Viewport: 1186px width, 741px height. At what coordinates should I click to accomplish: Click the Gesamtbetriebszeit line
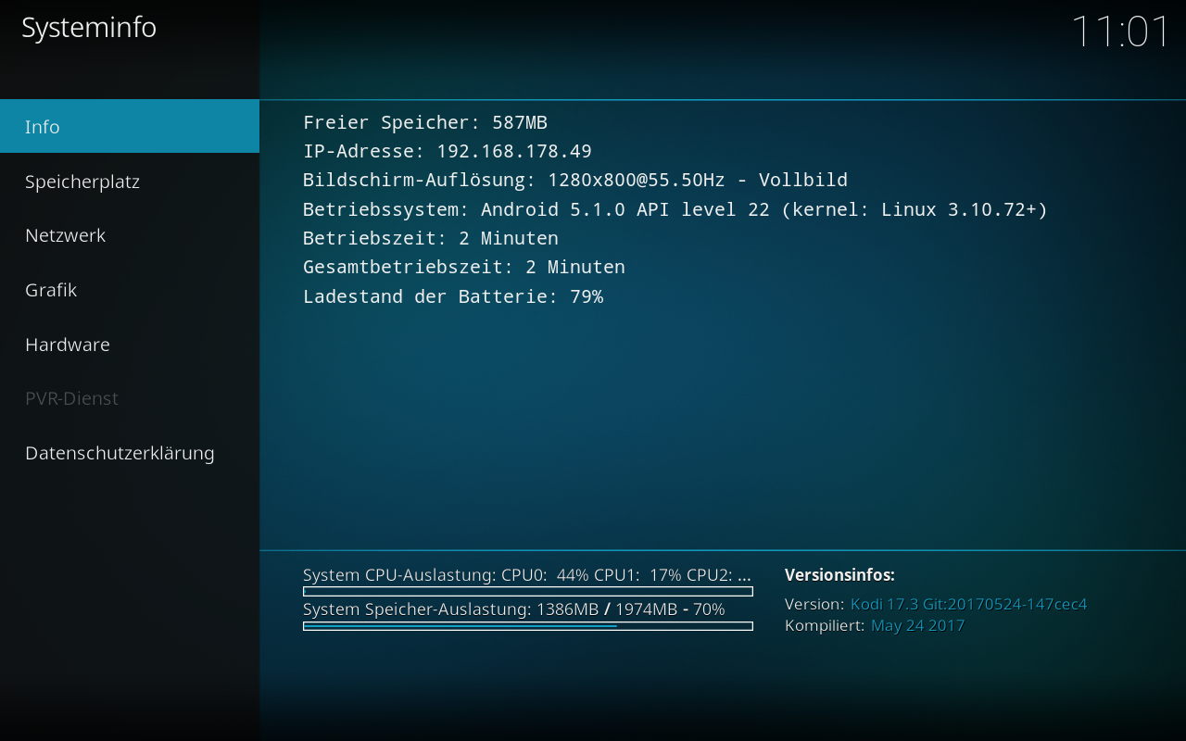tap(464, 267)
